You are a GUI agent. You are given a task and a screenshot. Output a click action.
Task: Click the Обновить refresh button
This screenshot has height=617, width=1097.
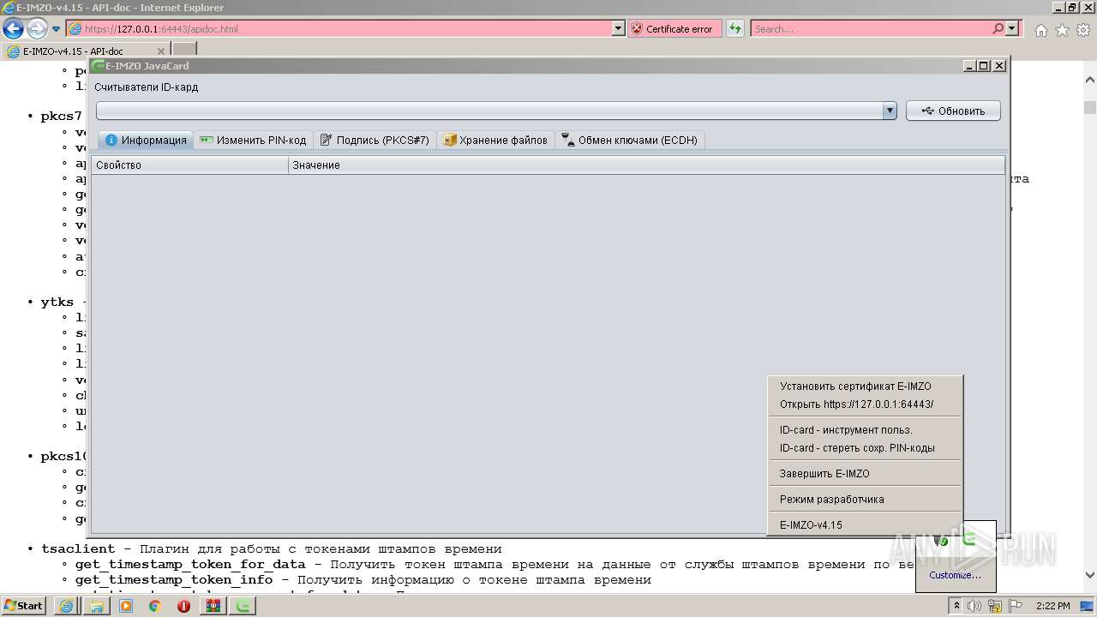(x=953, y=111)
